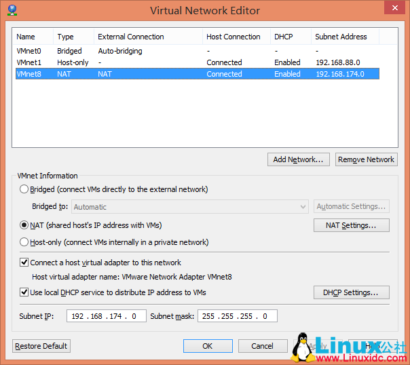This screenshot has height=365, width=410.
Task: Uncheck Use local DHCP service checkbox
Action: pos(24,292)
